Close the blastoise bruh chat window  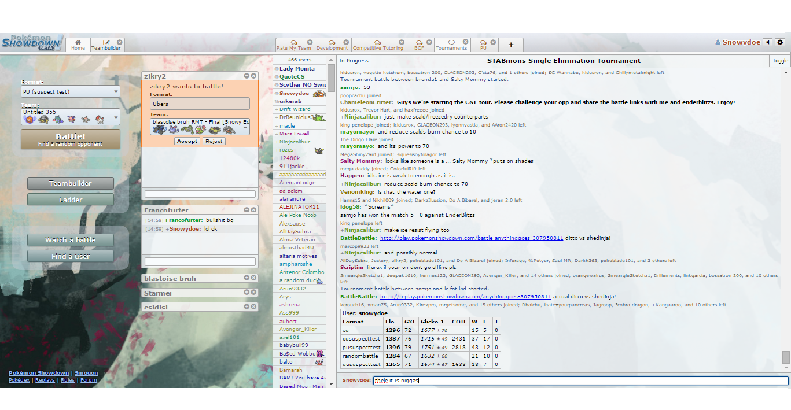253,278
